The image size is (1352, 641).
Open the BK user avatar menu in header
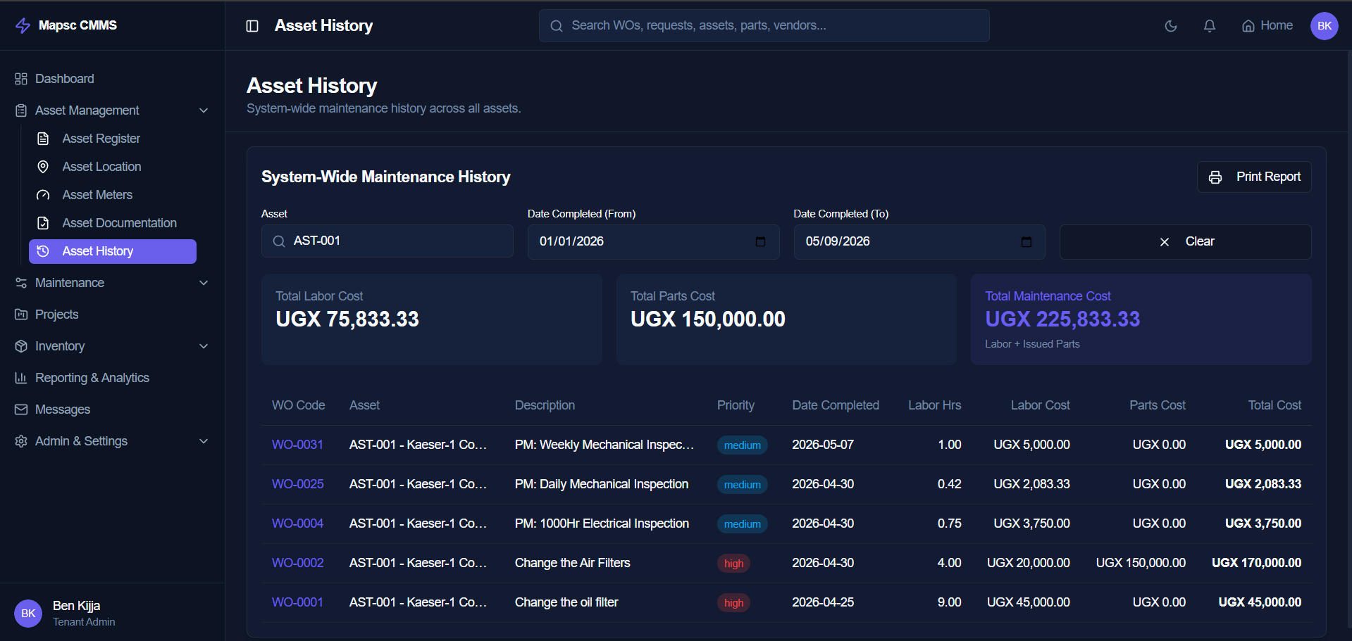pyautogui.click(x=1325, y=26)
